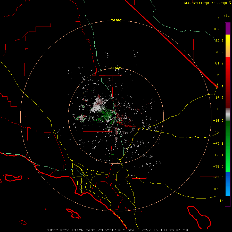The image size is (232, 232).
Task: Click the -63.1 velocity label
Action: click(x=218, y=155)
